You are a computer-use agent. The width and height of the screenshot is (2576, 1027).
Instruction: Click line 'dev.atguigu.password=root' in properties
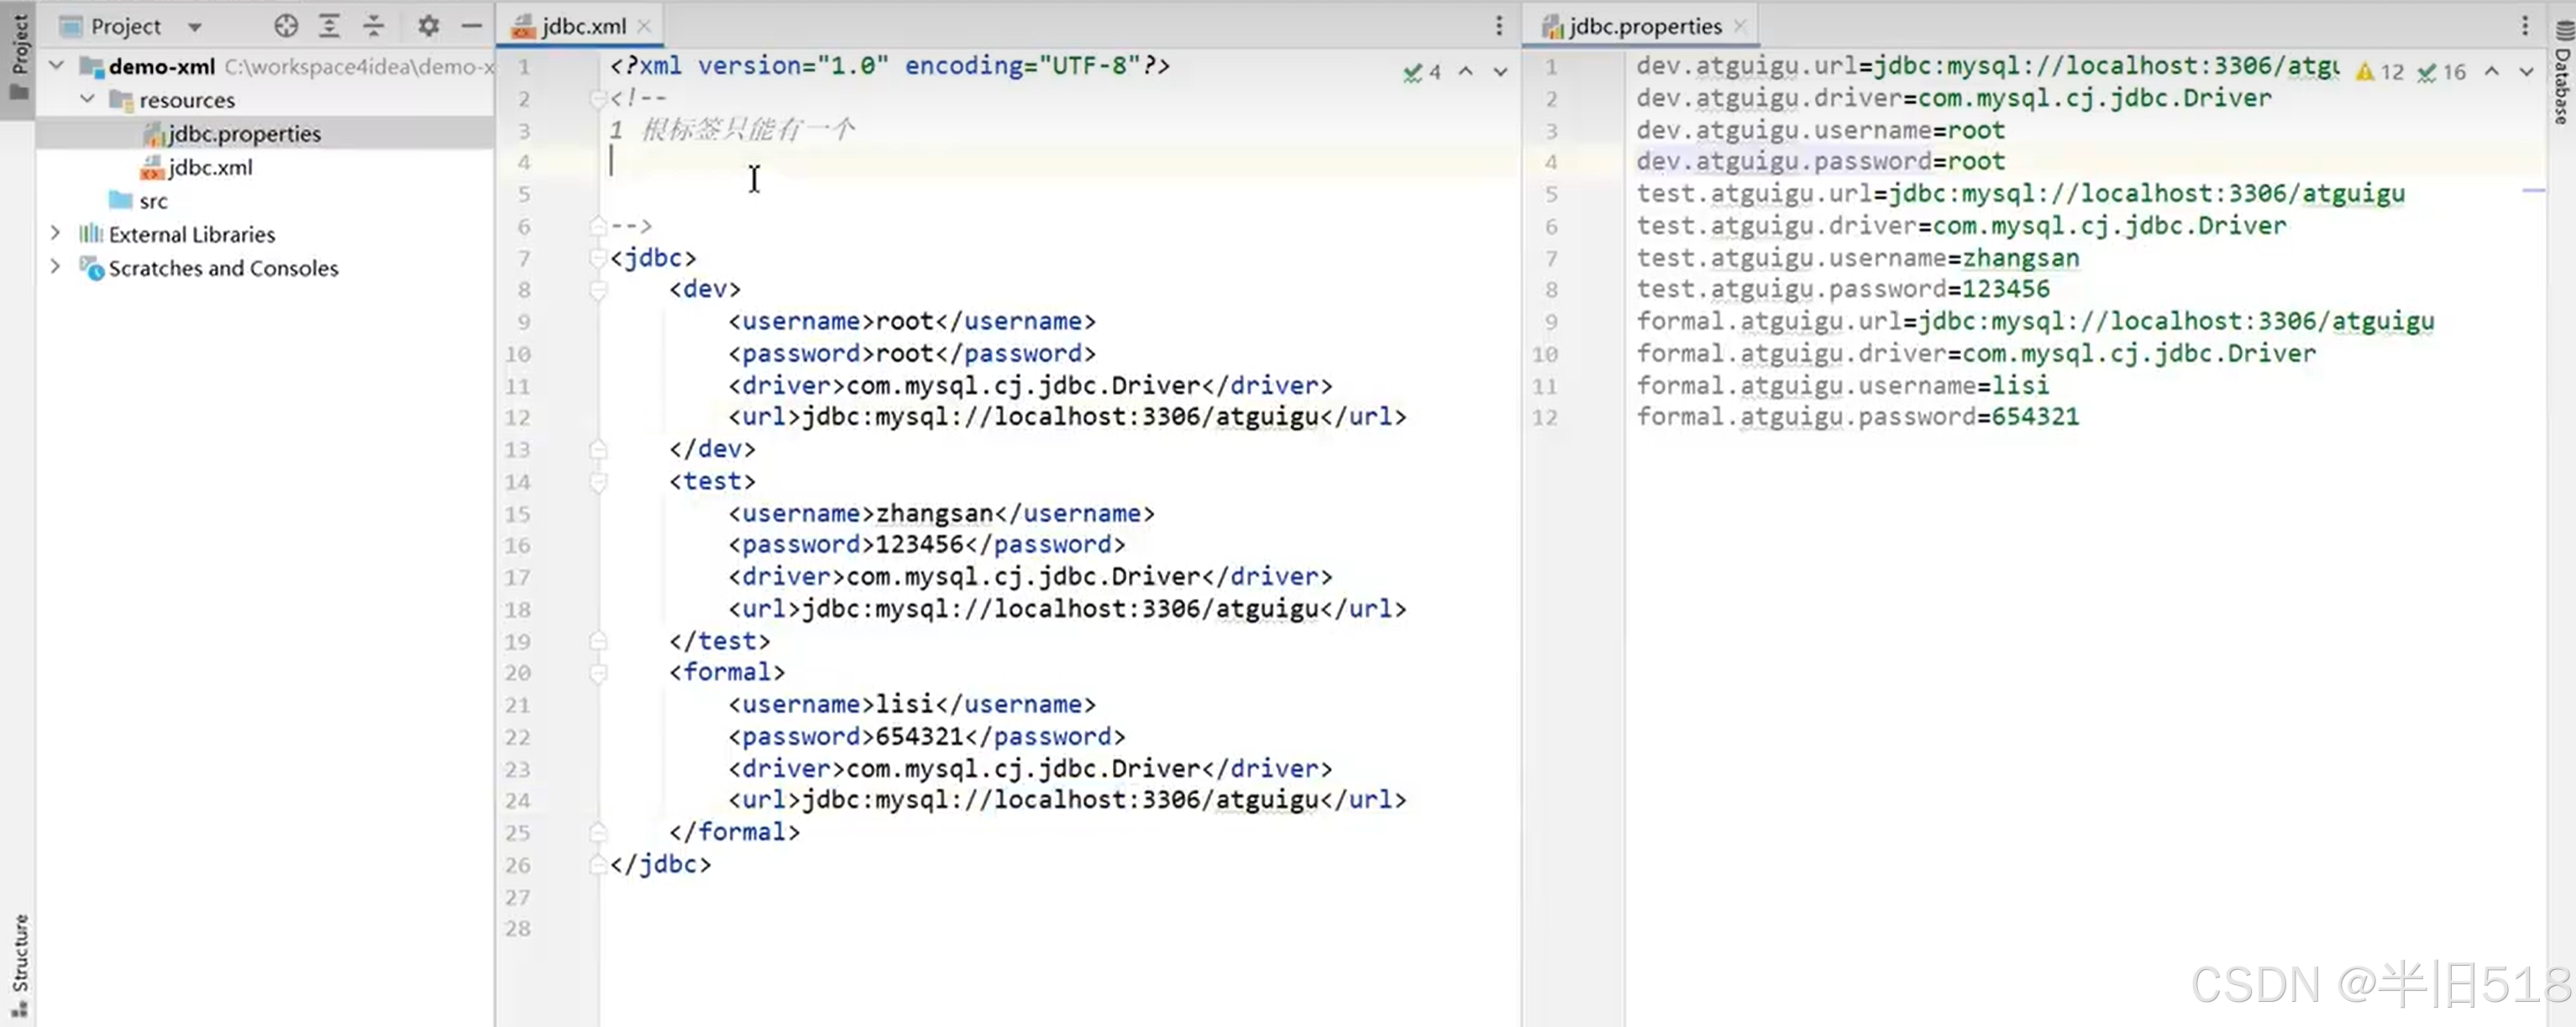1820,161
